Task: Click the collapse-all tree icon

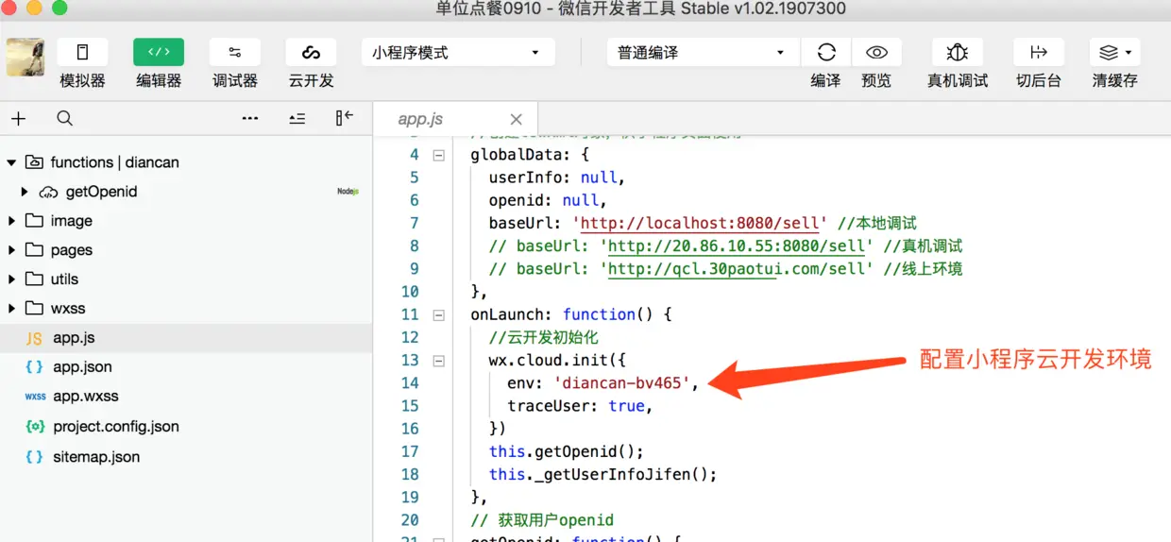Action: pos(297,119)
